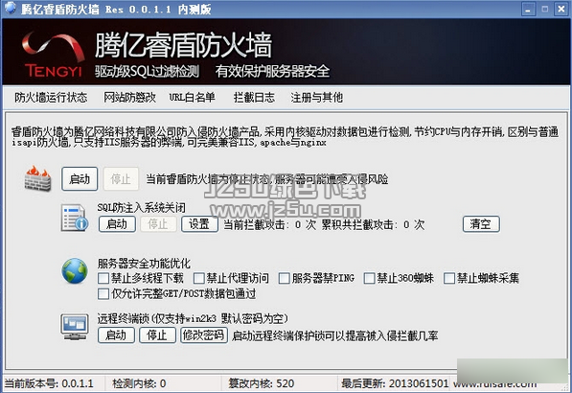Click the title bar application globe icon
The image size is (572, 393).
click(x=11, y=8)
